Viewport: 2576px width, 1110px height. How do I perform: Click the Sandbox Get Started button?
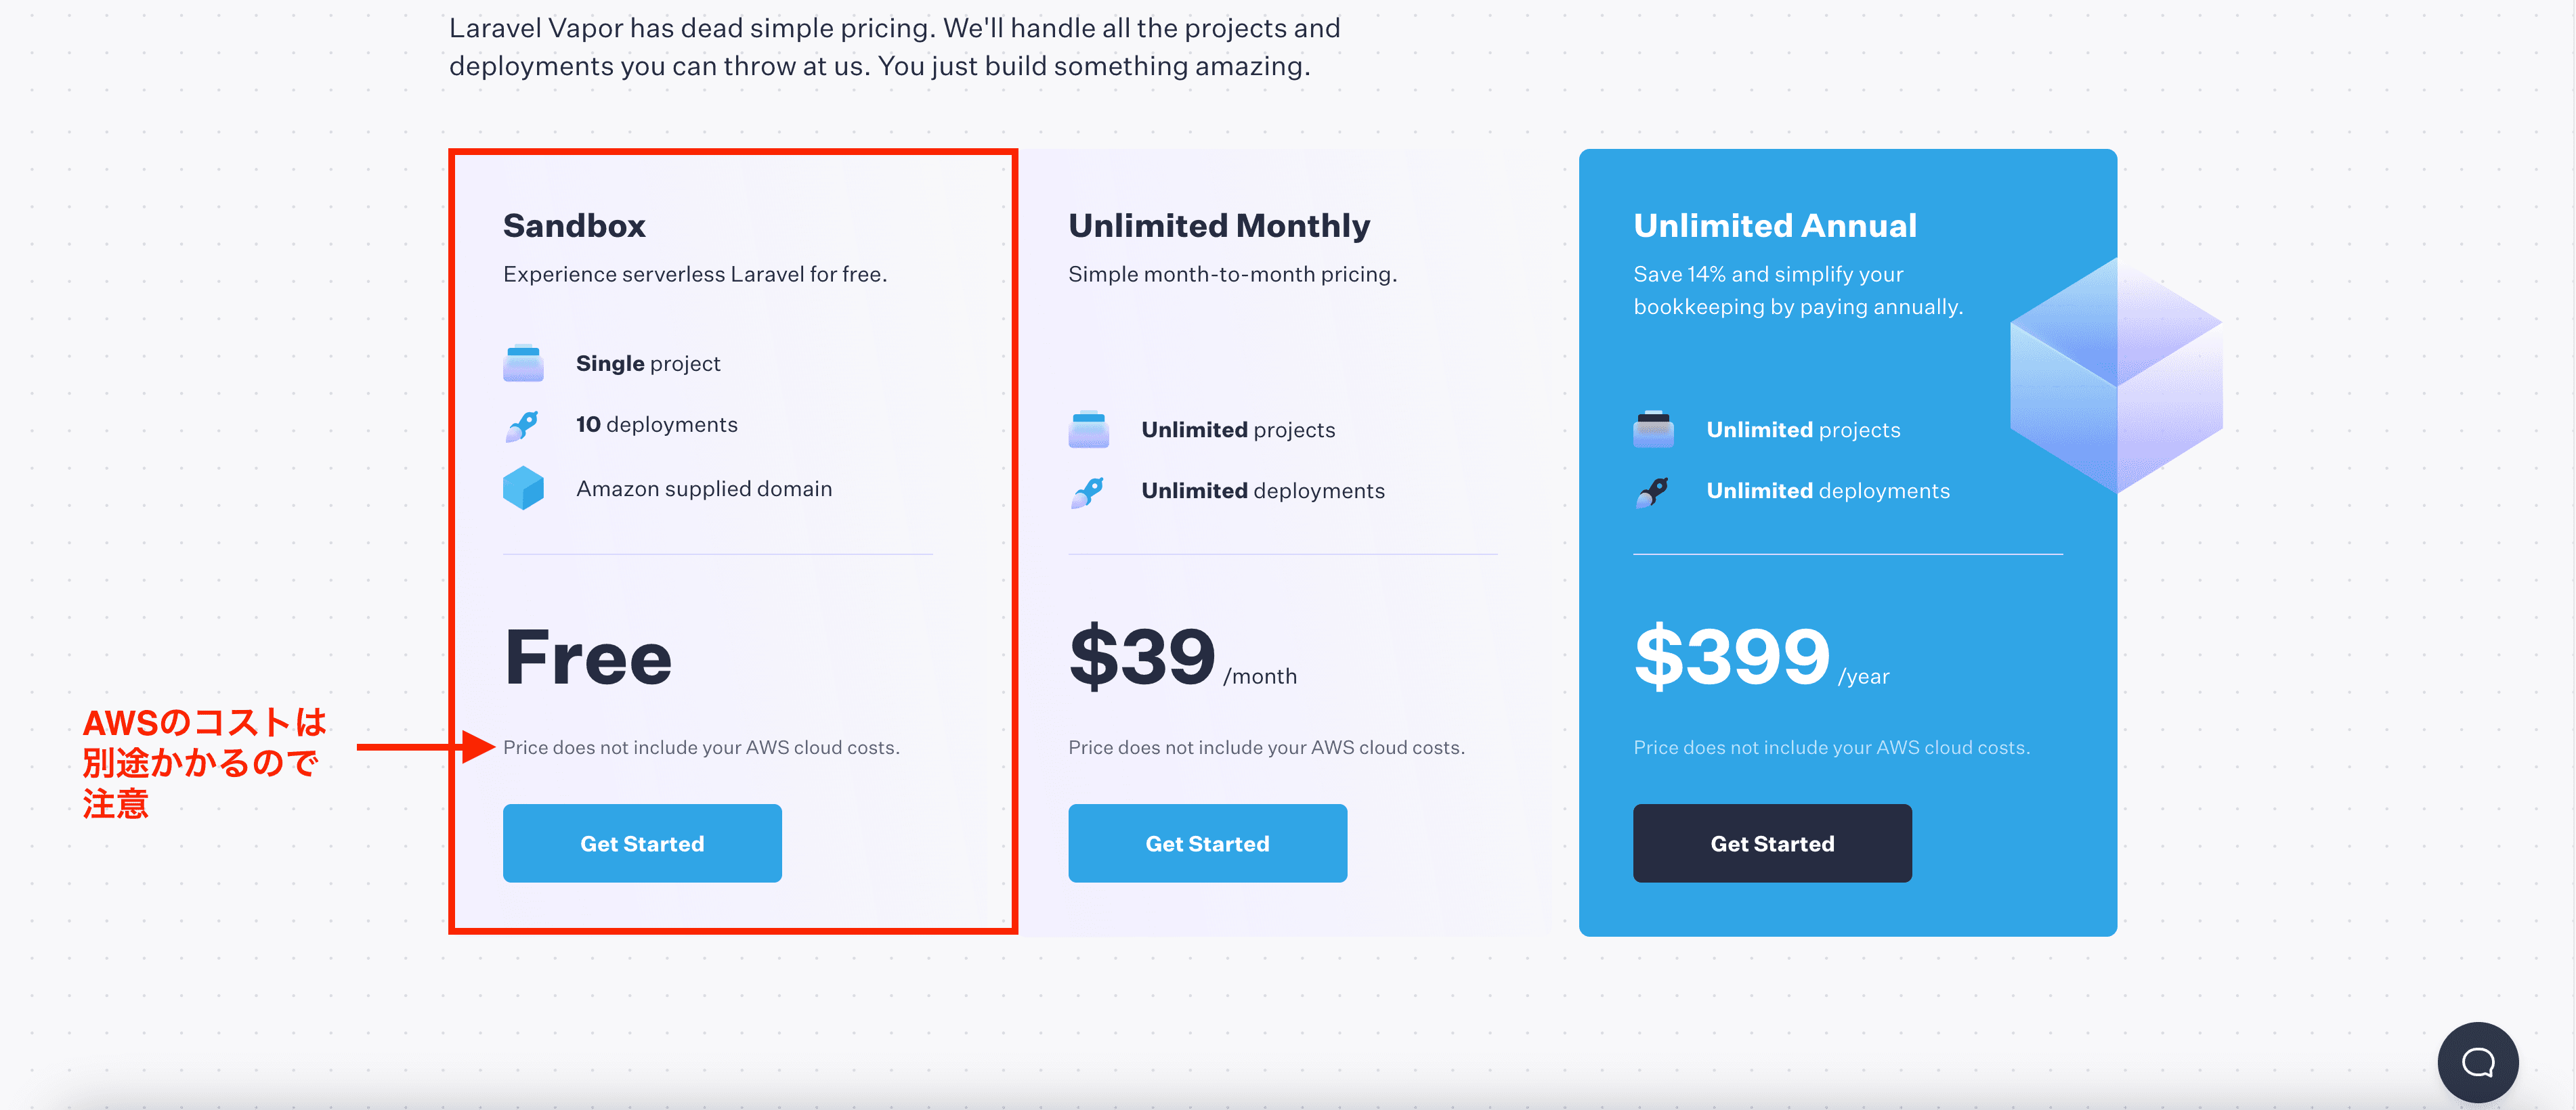(x=642, y=842)
